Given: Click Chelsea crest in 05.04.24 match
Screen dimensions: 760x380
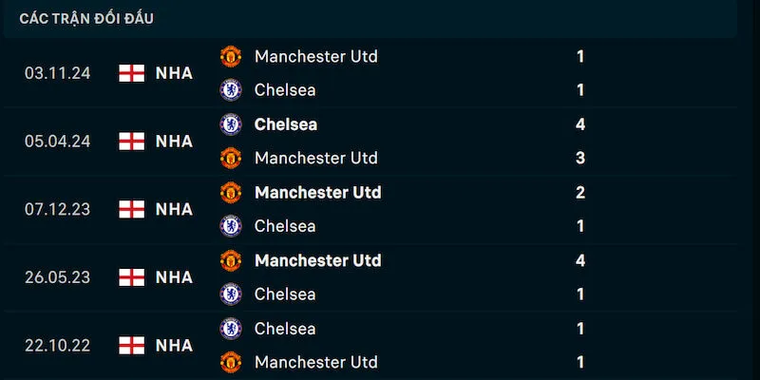Looking at the screenshot, I should (231, 124).
